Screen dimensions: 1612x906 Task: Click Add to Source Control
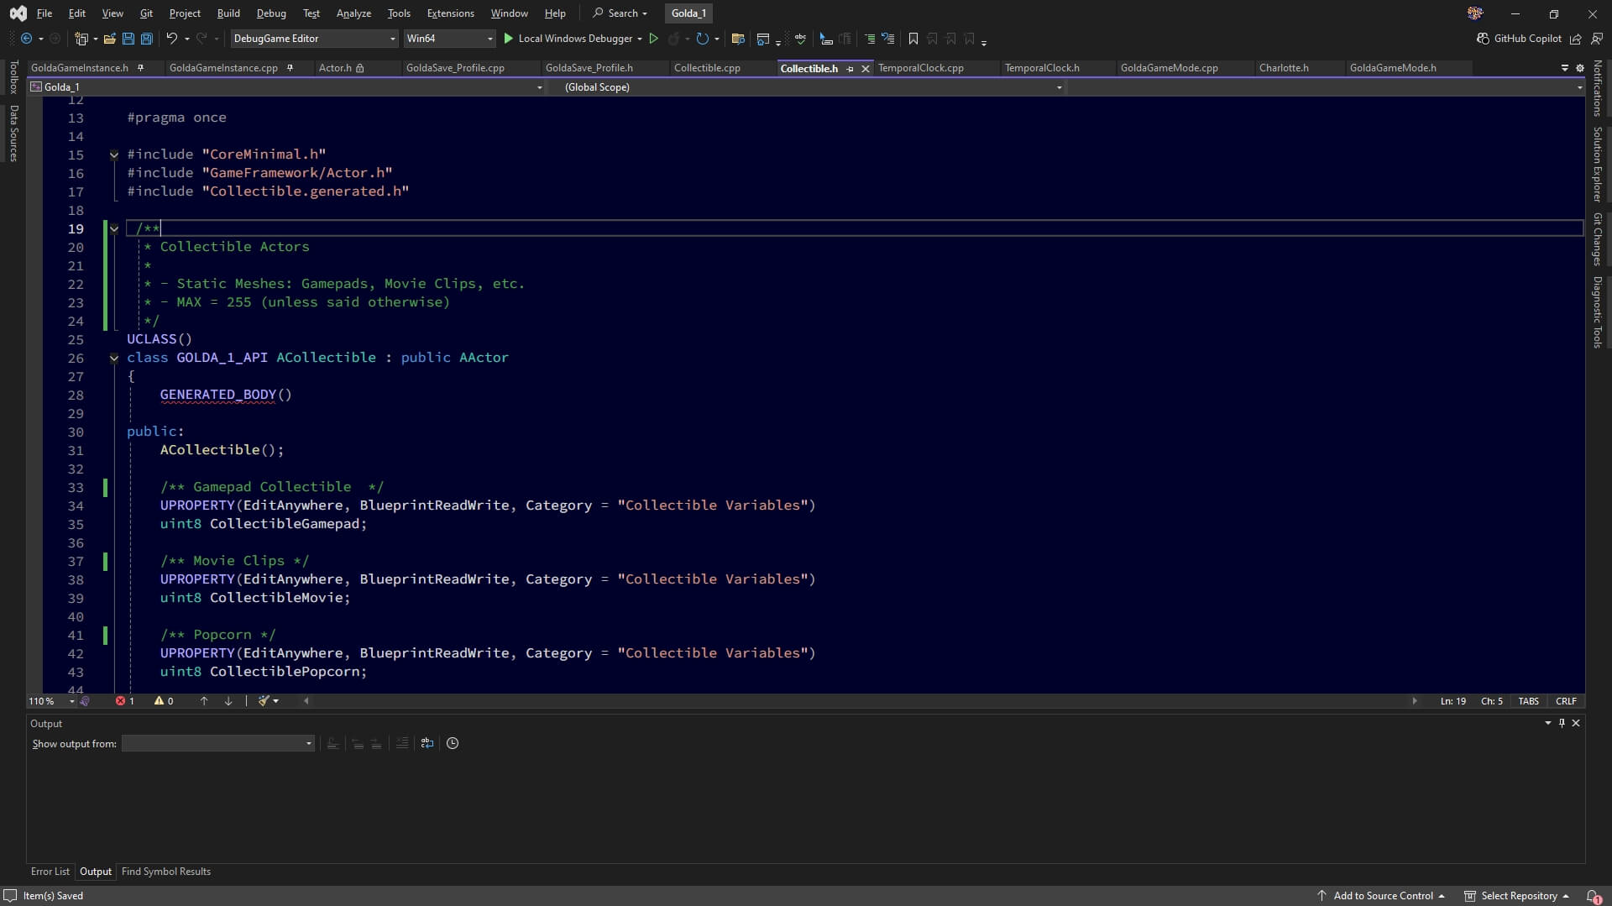pyautogui.click(x=1385, y=896)
